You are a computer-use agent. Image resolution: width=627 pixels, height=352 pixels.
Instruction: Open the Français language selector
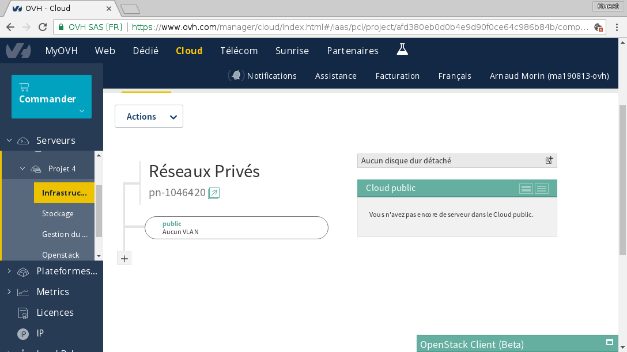pyautogui.click(x=455, y=76)
